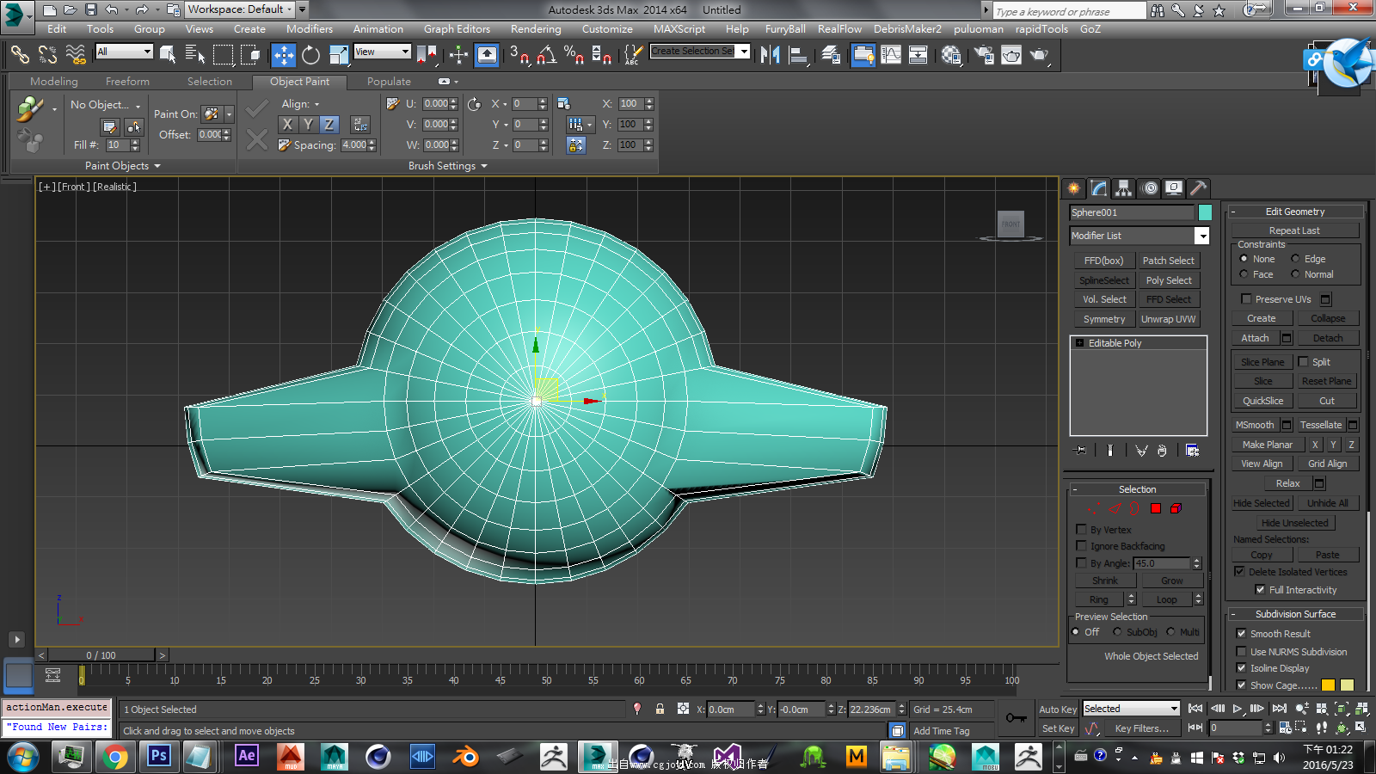The height and width of the screenshot is (774, 1376).
Task: Toggle Angle Snap icon
Action: 546,55
